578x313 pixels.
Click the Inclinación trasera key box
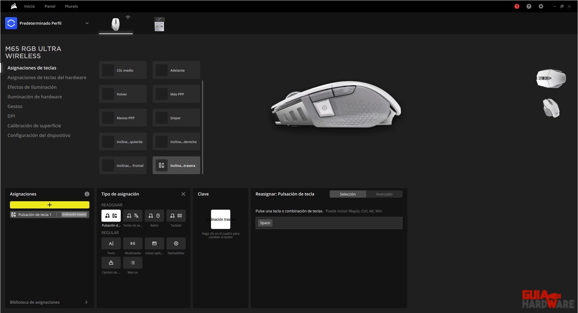tap(221, 219)
